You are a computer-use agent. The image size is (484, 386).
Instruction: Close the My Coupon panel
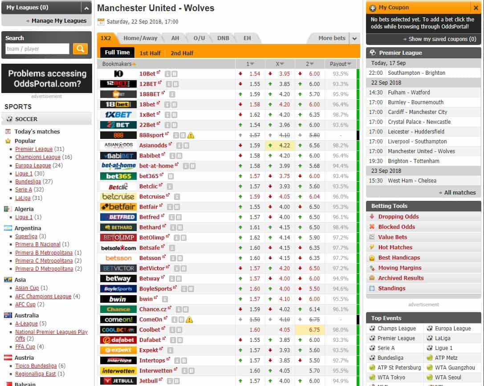[x=476, y=8]
